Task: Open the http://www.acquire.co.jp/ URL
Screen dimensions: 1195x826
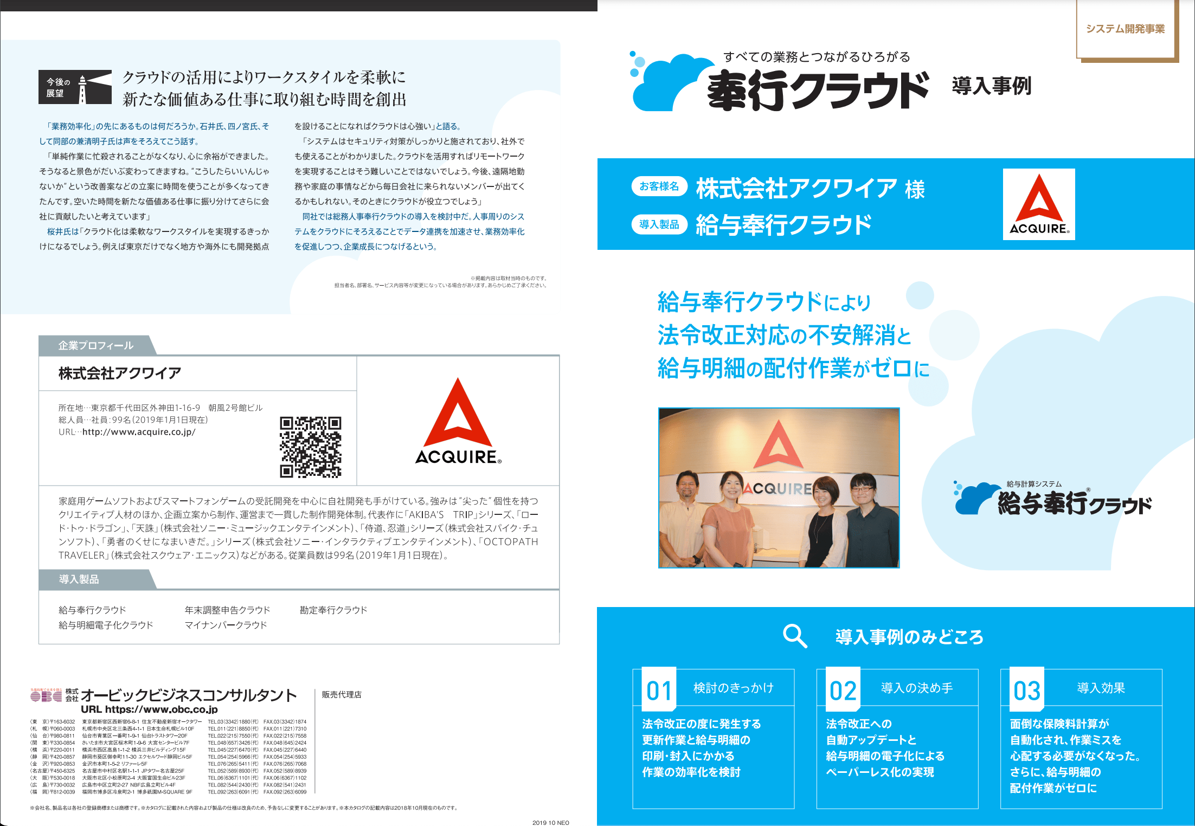Action: [139, 432]
